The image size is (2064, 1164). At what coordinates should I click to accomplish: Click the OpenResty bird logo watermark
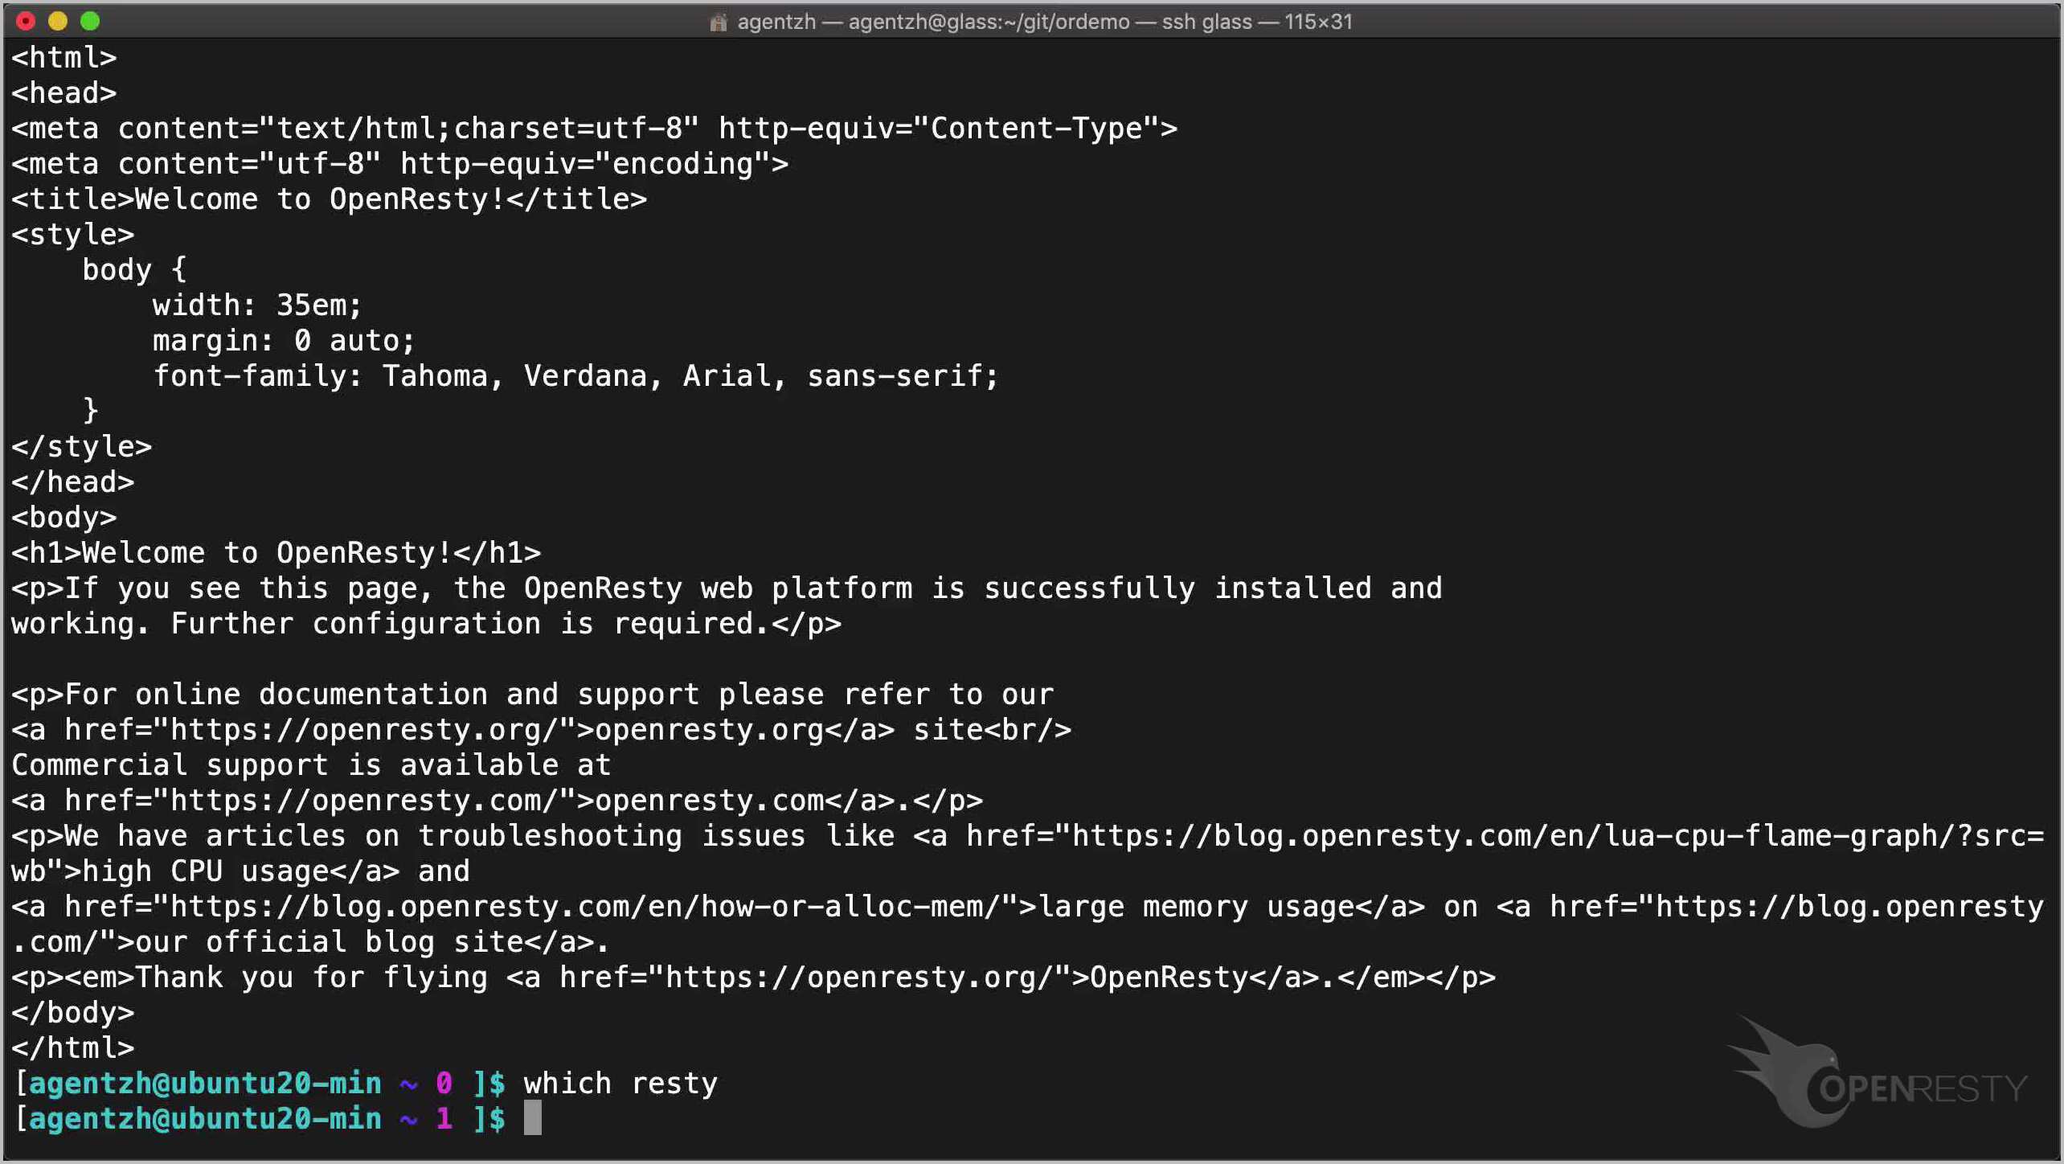pos(1784,1069)
